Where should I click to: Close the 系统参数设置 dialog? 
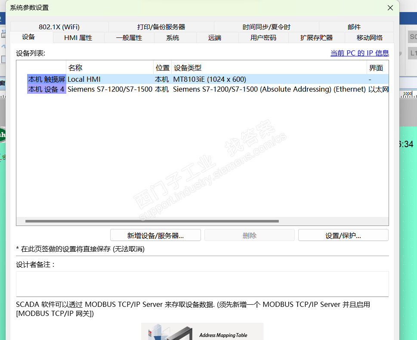pos(390,8)
